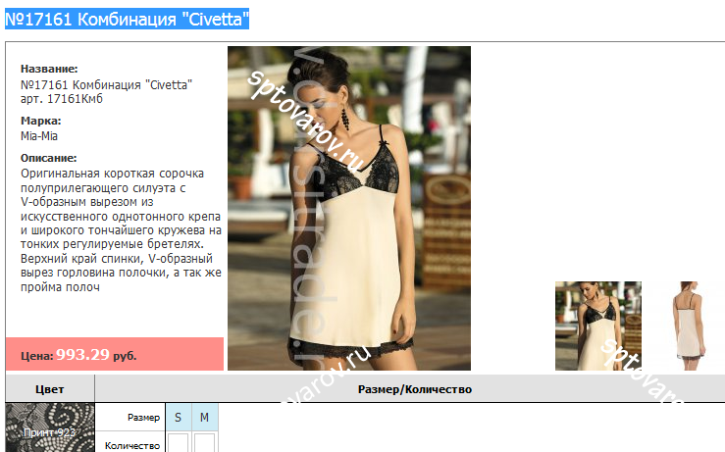Click the main product photo of the model
Viewport: 725px width, 452px height.
(348, 208)
